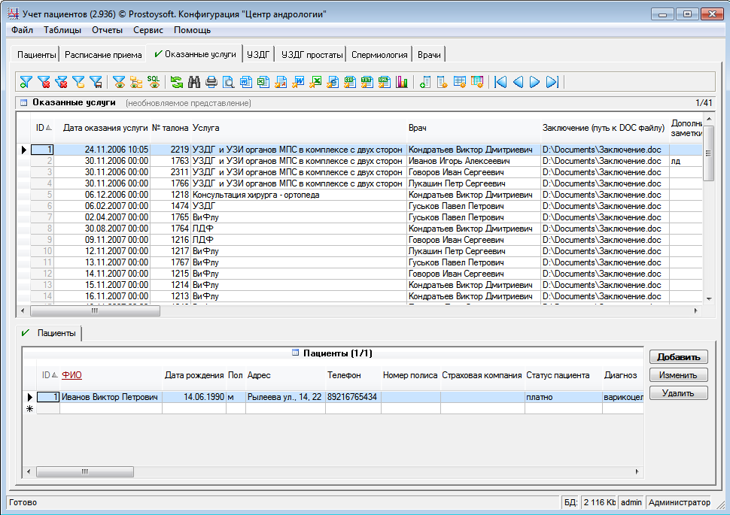The height and width of the screenshot is (515, 730).
Task: Jump to first record arrow icon
Action: tap(500, 82)
